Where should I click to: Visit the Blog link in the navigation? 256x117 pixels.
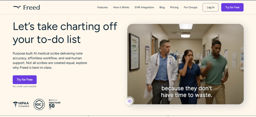tap(162, 7)
